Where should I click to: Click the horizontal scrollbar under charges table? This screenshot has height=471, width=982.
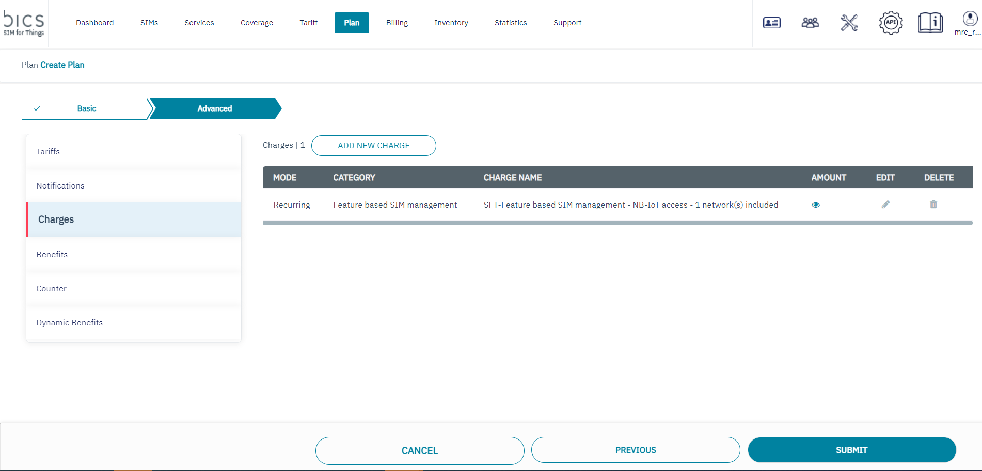[x=617, y=223]
